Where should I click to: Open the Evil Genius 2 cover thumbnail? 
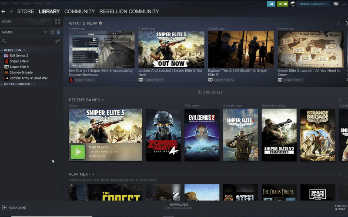(202, 135)
